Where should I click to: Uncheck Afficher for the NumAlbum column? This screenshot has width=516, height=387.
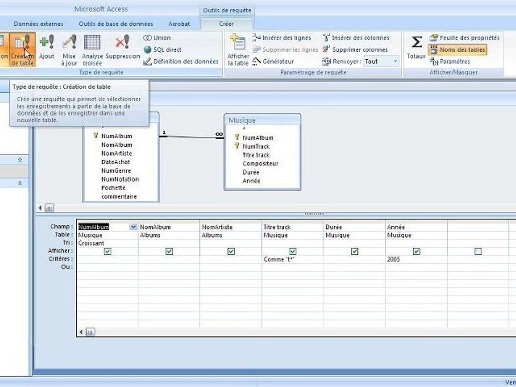pyautogui.click(x=107, y=252)
